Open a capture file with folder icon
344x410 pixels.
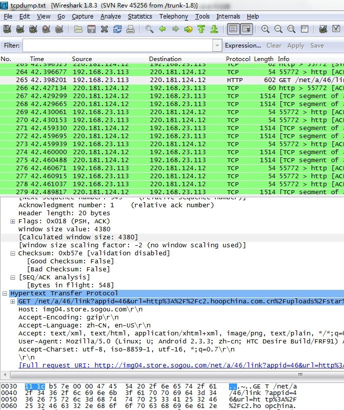click(x=78, y=29)
